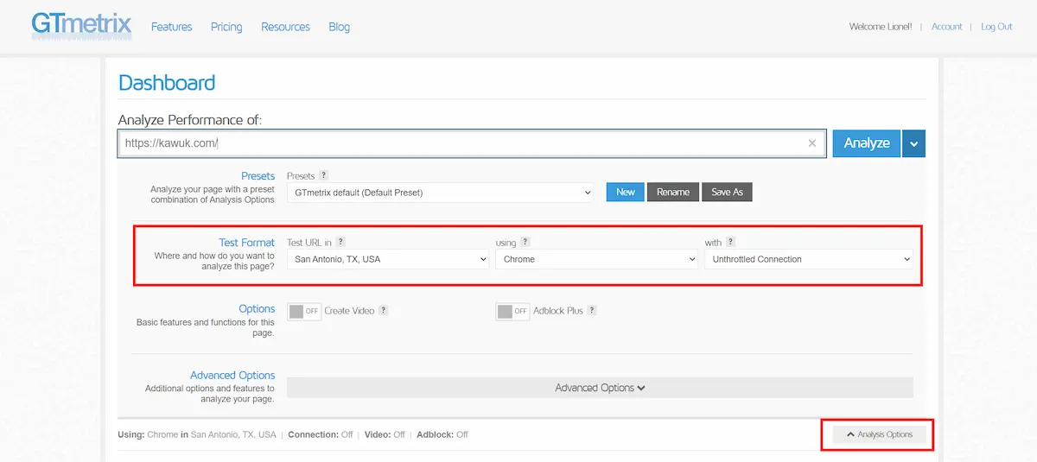
Task: Click the 'Adblock: Off' summary text
Action: pyautogui.click(x=442, y=434)
